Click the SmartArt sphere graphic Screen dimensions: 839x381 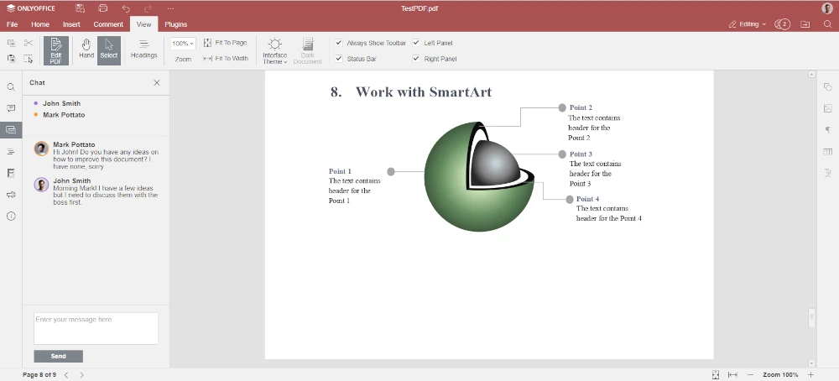pyautogui.click(x=479, y=176)
